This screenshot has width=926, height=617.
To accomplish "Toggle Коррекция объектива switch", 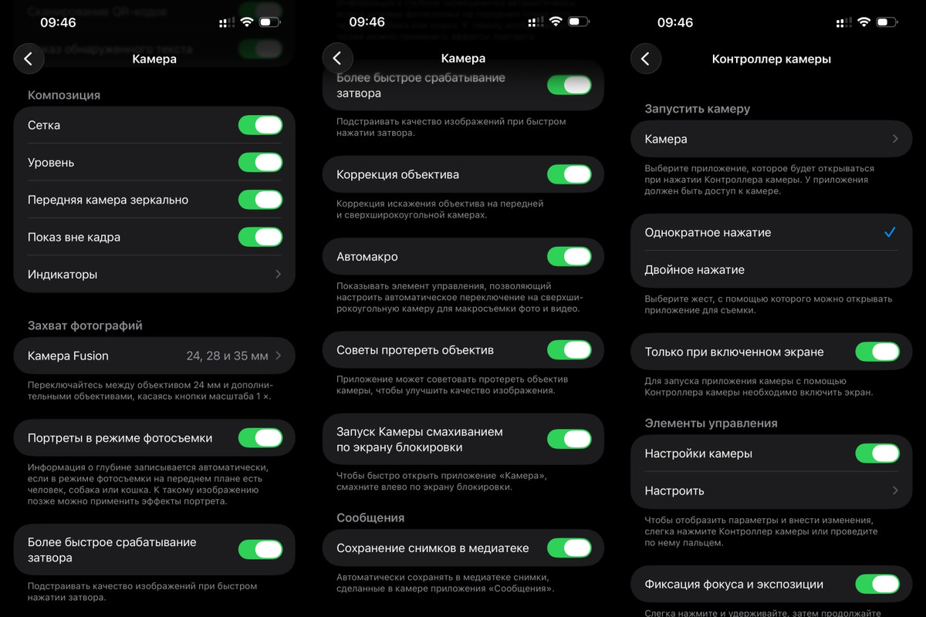I will [569, 174].
